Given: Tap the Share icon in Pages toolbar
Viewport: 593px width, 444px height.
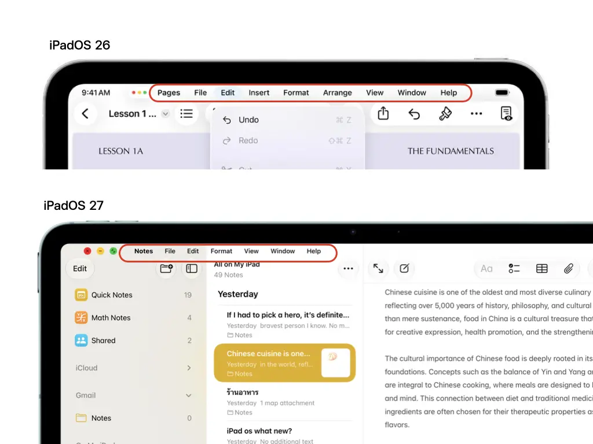Looking at the screenshot, I should point(383,113).
